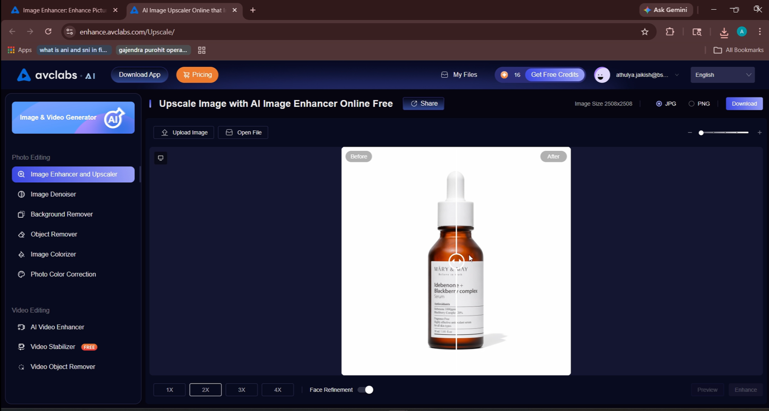Click the before/after comparison handle
The height and width of the screenshot is (411, 769).
point(456,261)
